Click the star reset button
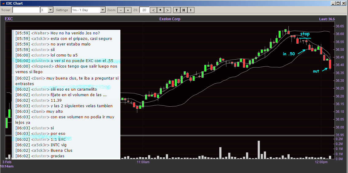The width and height of the screenshot is (348, 173). [160, 10]
